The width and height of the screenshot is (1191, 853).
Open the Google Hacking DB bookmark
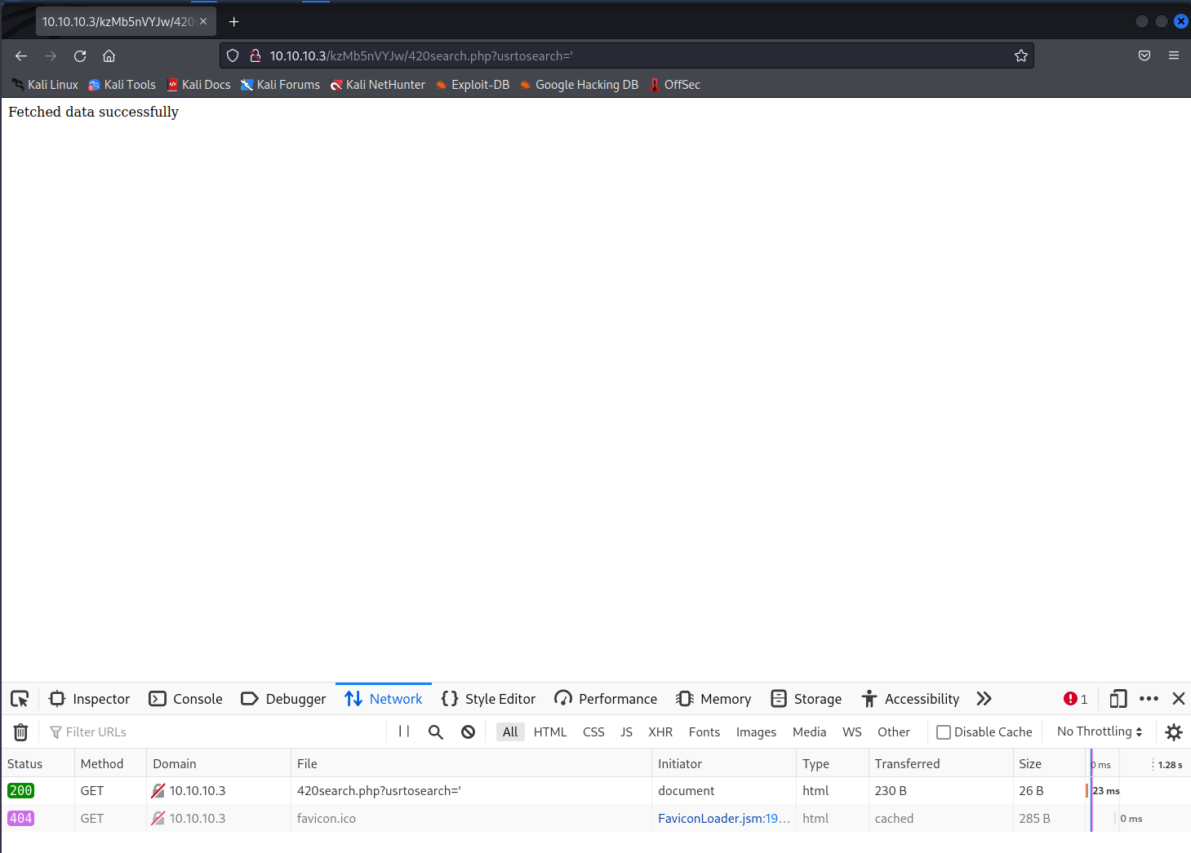[x=579, y=85]
